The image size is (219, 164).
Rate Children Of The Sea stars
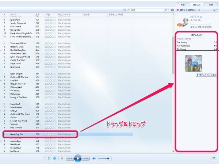coord(51,77)
